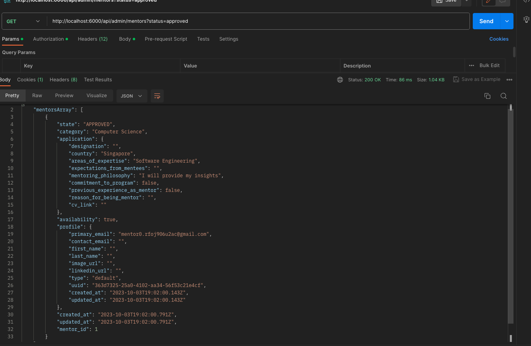The image size is (531, 346).
Task: Expand the Send button options chevron
Action: [x=507, y=21]
